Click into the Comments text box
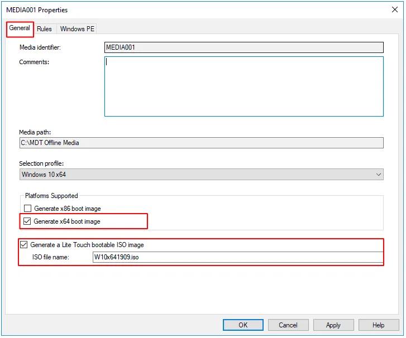The width and height of the screenshot is (406, 338). point(243,86)
